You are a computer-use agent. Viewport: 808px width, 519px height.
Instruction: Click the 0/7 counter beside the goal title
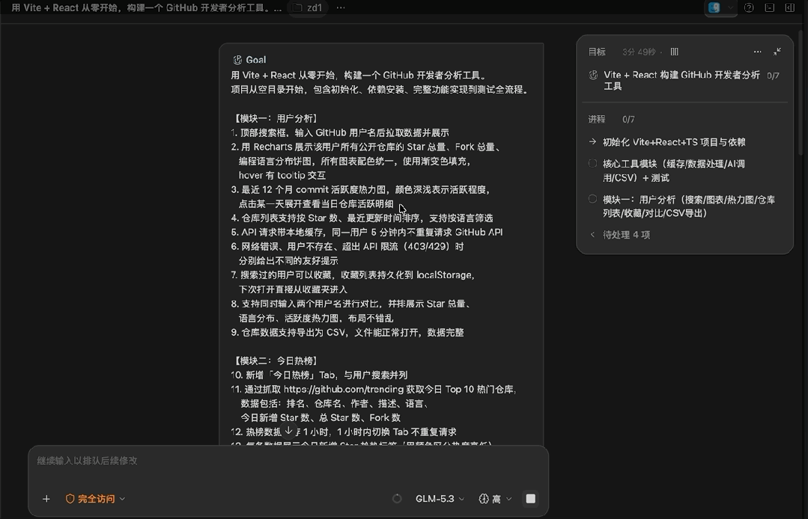click(x=773, y=76)
